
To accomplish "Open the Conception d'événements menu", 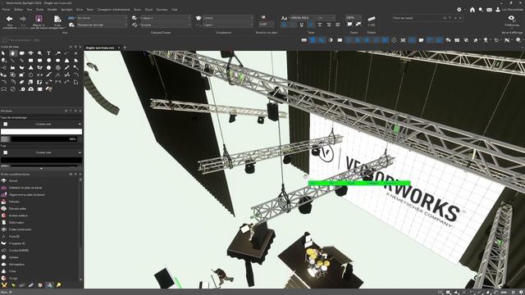I will 113,10.
